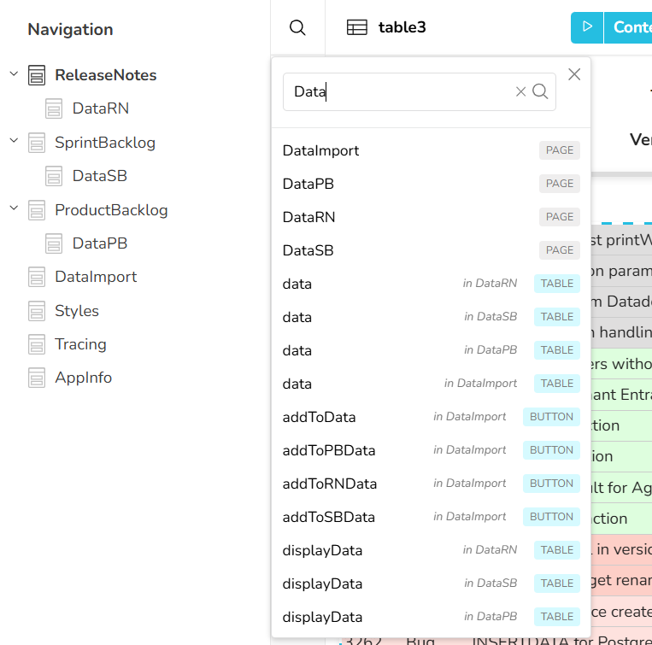The height and width of the screenshot is (645, 652).
Task: Click the Styles page icon
Action: click(37, 311)
